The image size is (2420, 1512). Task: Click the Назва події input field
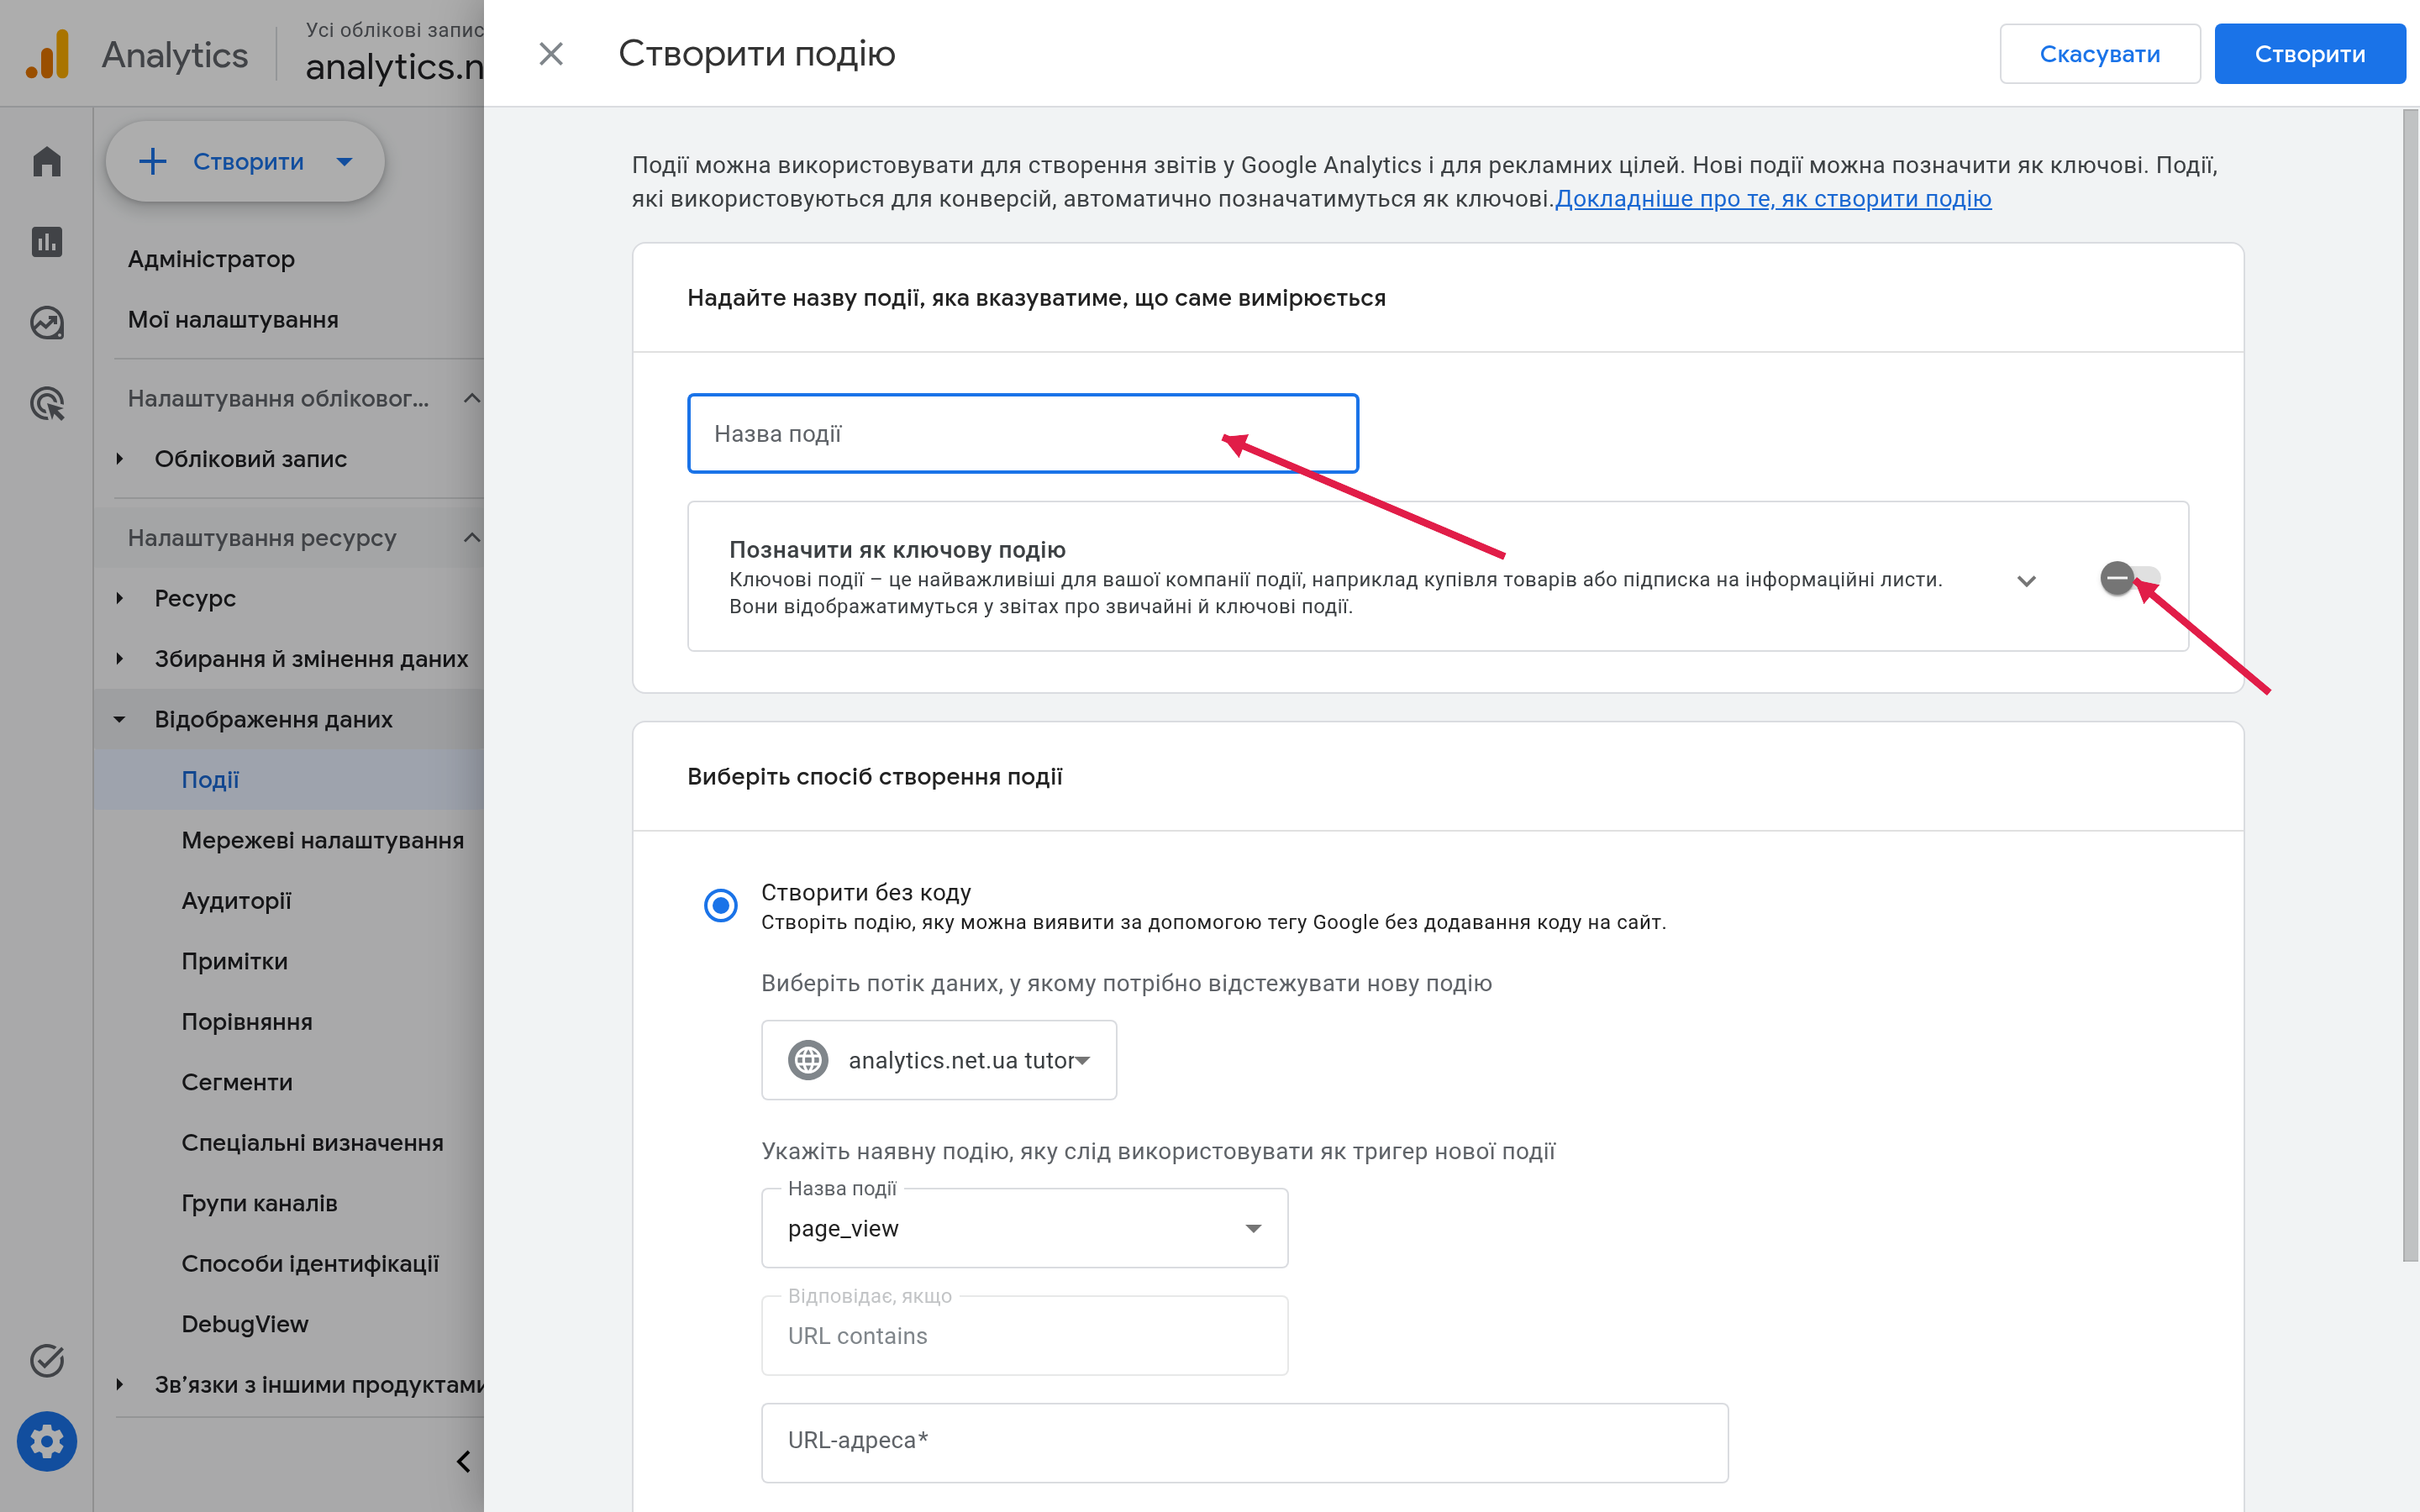pos(1023,433)
